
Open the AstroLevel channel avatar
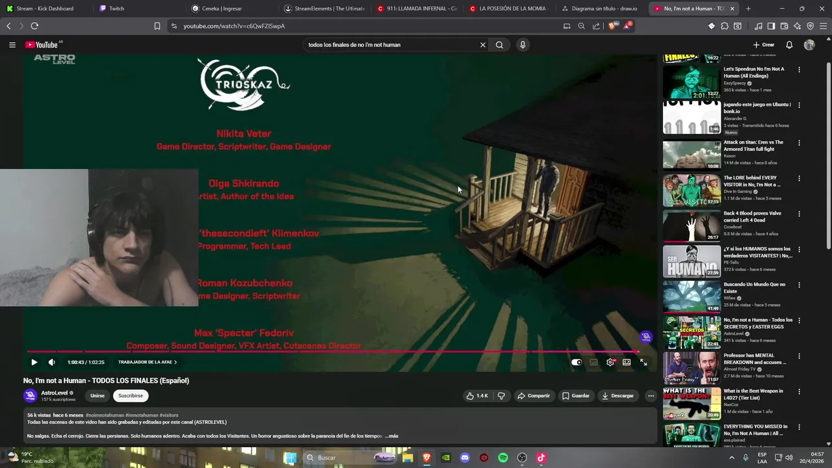(x=30, y=395)
